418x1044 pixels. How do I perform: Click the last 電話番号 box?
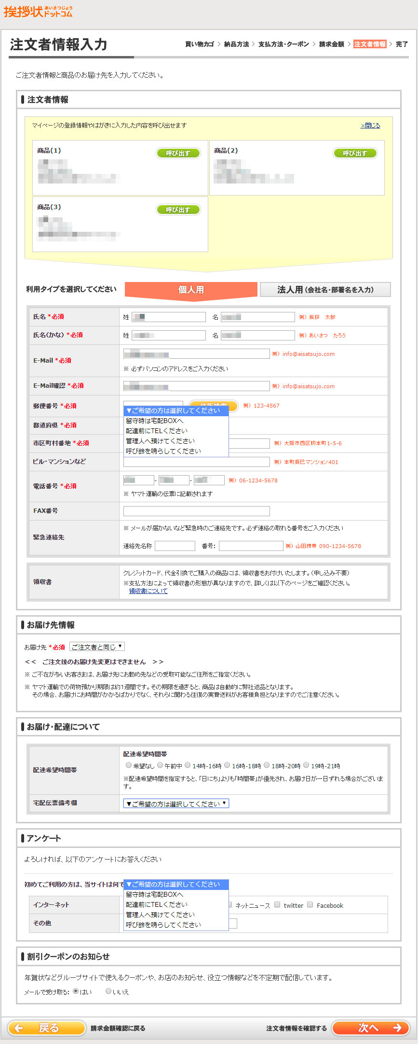click(209, 480)
